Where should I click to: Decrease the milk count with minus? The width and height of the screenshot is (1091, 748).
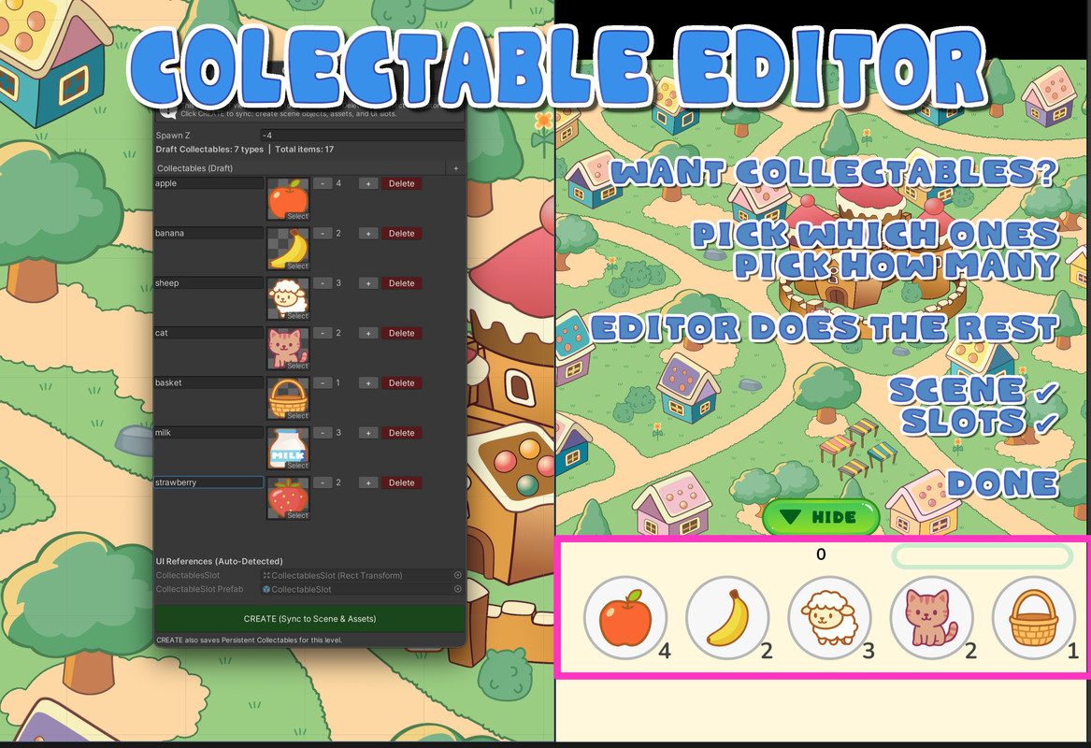point(323,433)
